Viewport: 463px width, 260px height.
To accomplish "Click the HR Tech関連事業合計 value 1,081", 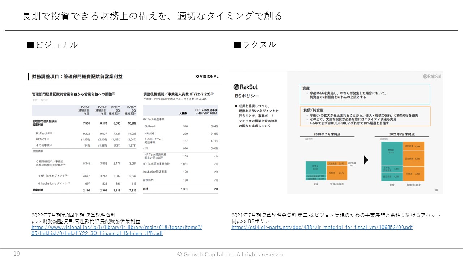I will click(x=184, y=164).
